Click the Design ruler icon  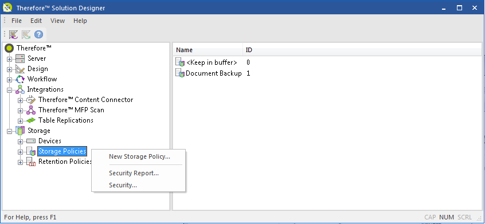pyautogui.click(x=20, y=69)
